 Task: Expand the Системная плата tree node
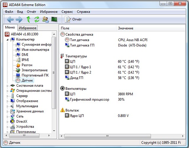[8, 86]
